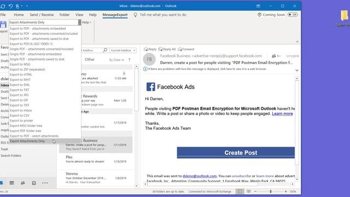
Task: Click the zoom in plus button
Action: [285, 192]
